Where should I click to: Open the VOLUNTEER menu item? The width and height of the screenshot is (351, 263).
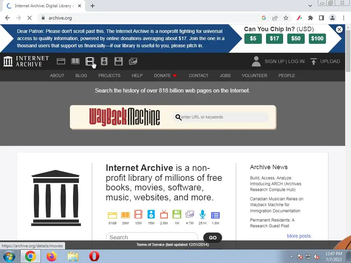point(255,76)
